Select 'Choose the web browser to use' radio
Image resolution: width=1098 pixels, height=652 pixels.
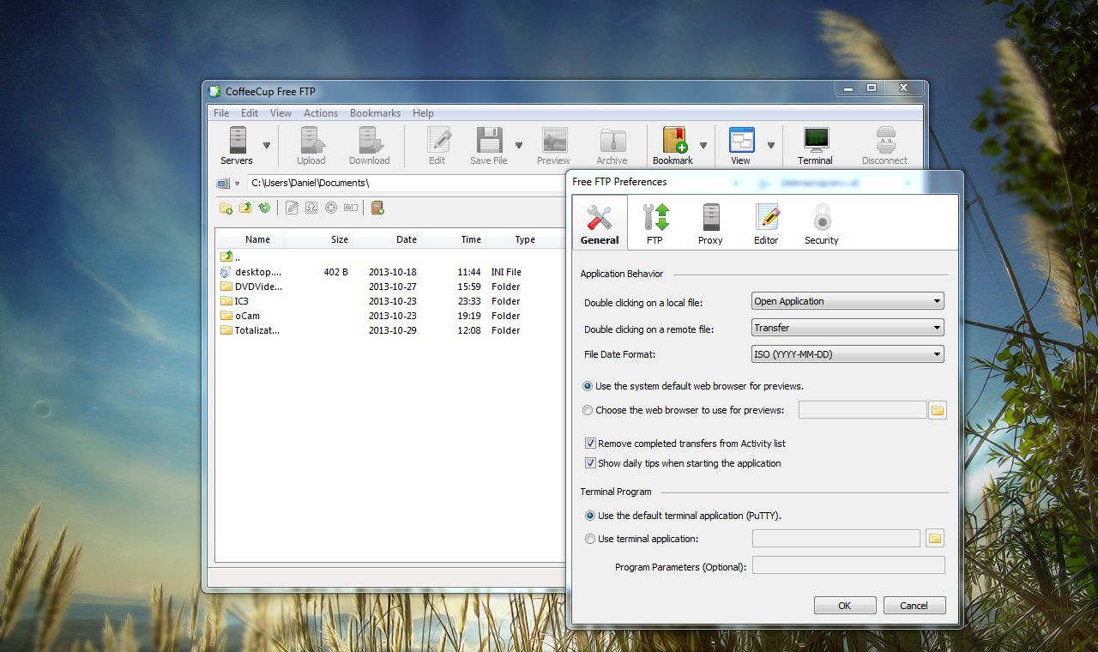coord(588,410)
